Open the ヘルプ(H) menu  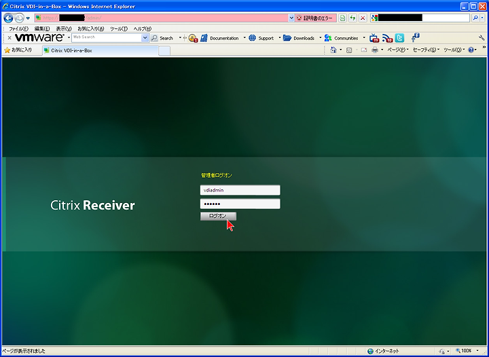coord(143,29)
